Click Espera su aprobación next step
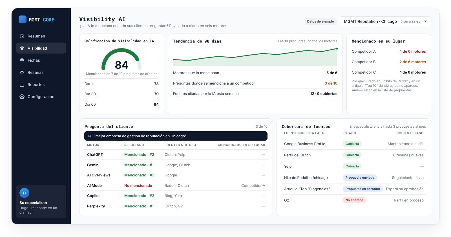This screenshot has height=237, width=451. click(405, 189)
